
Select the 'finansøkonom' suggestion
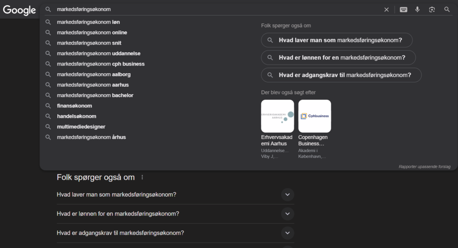coord(75,106)
